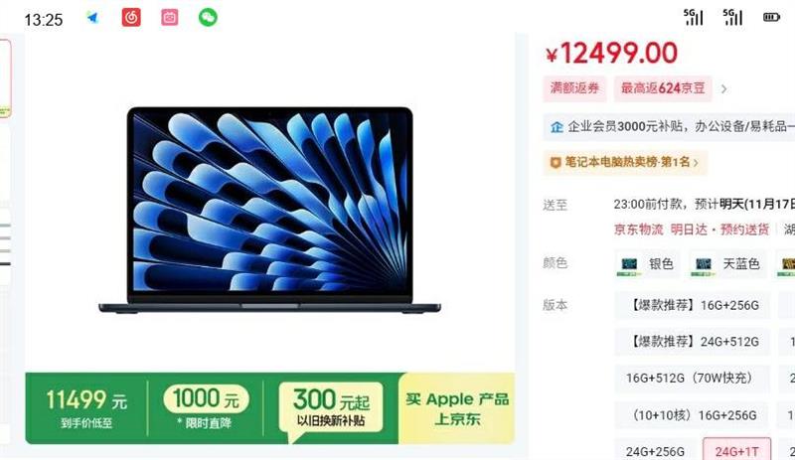This screenshot has height=460, width=795.
Task: Click the 满额返券 promotion tag
Action: [x=574, y=88]
